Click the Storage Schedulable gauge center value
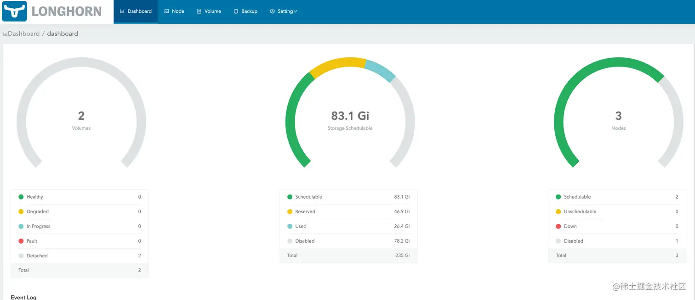Screen dimensions: 695x300 [350, 116]
